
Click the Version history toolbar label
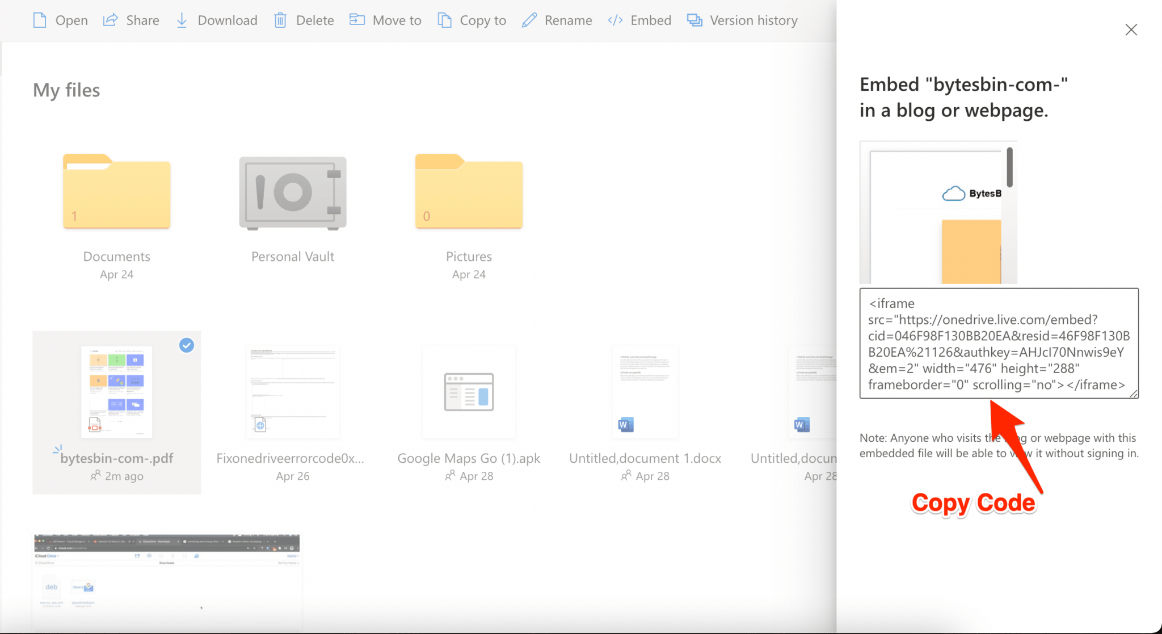click(x=753, y=20)
